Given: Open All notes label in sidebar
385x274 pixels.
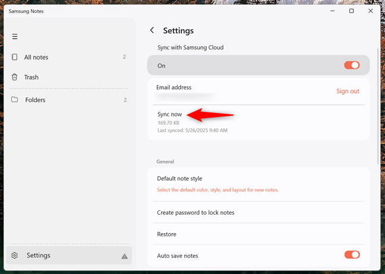Looking at the screenshot, I should click(x=36, y=57).
